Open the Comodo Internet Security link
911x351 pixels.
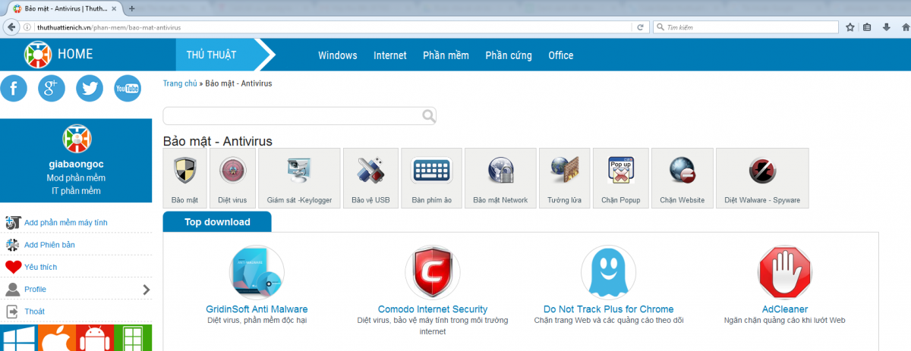(433, 309)
